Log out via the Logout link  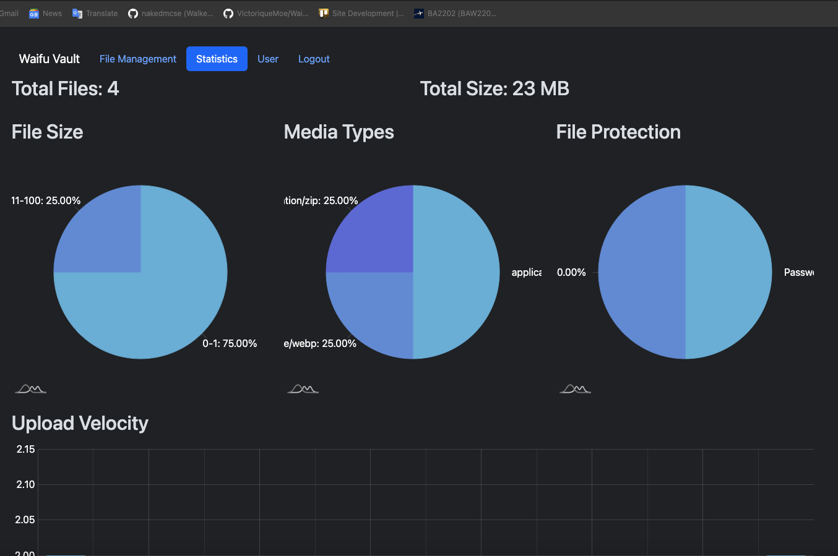[314, 59]
